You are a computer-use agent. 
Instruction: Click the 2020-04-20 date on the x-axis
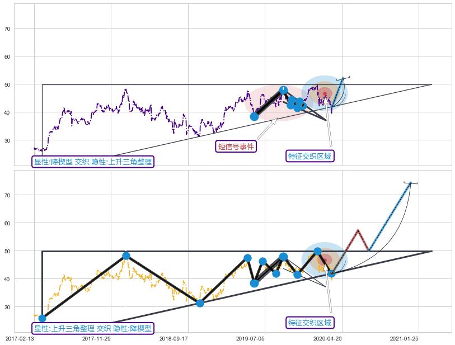(327, 338)
